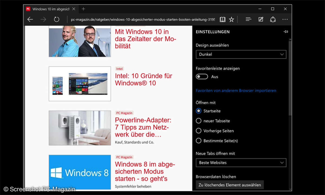Open Windows 8 im abgesicherten Modus article

tap(145, 171)
